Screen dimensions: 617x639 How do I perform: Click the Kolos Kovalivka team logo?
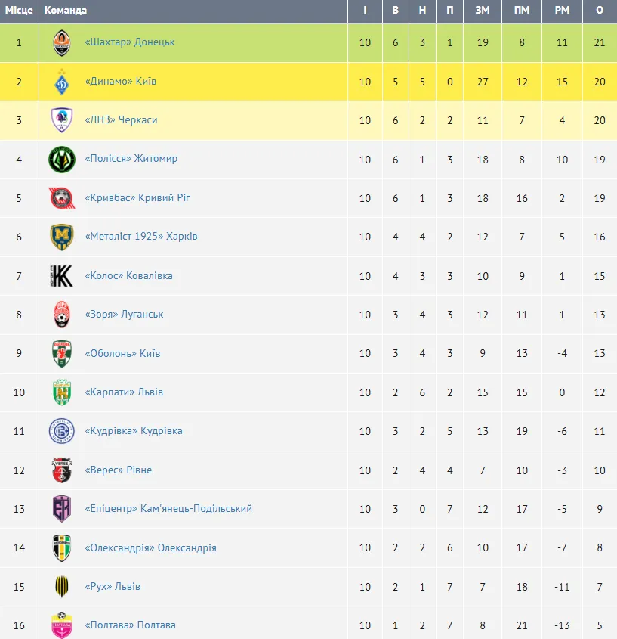(x=62, y=276)
